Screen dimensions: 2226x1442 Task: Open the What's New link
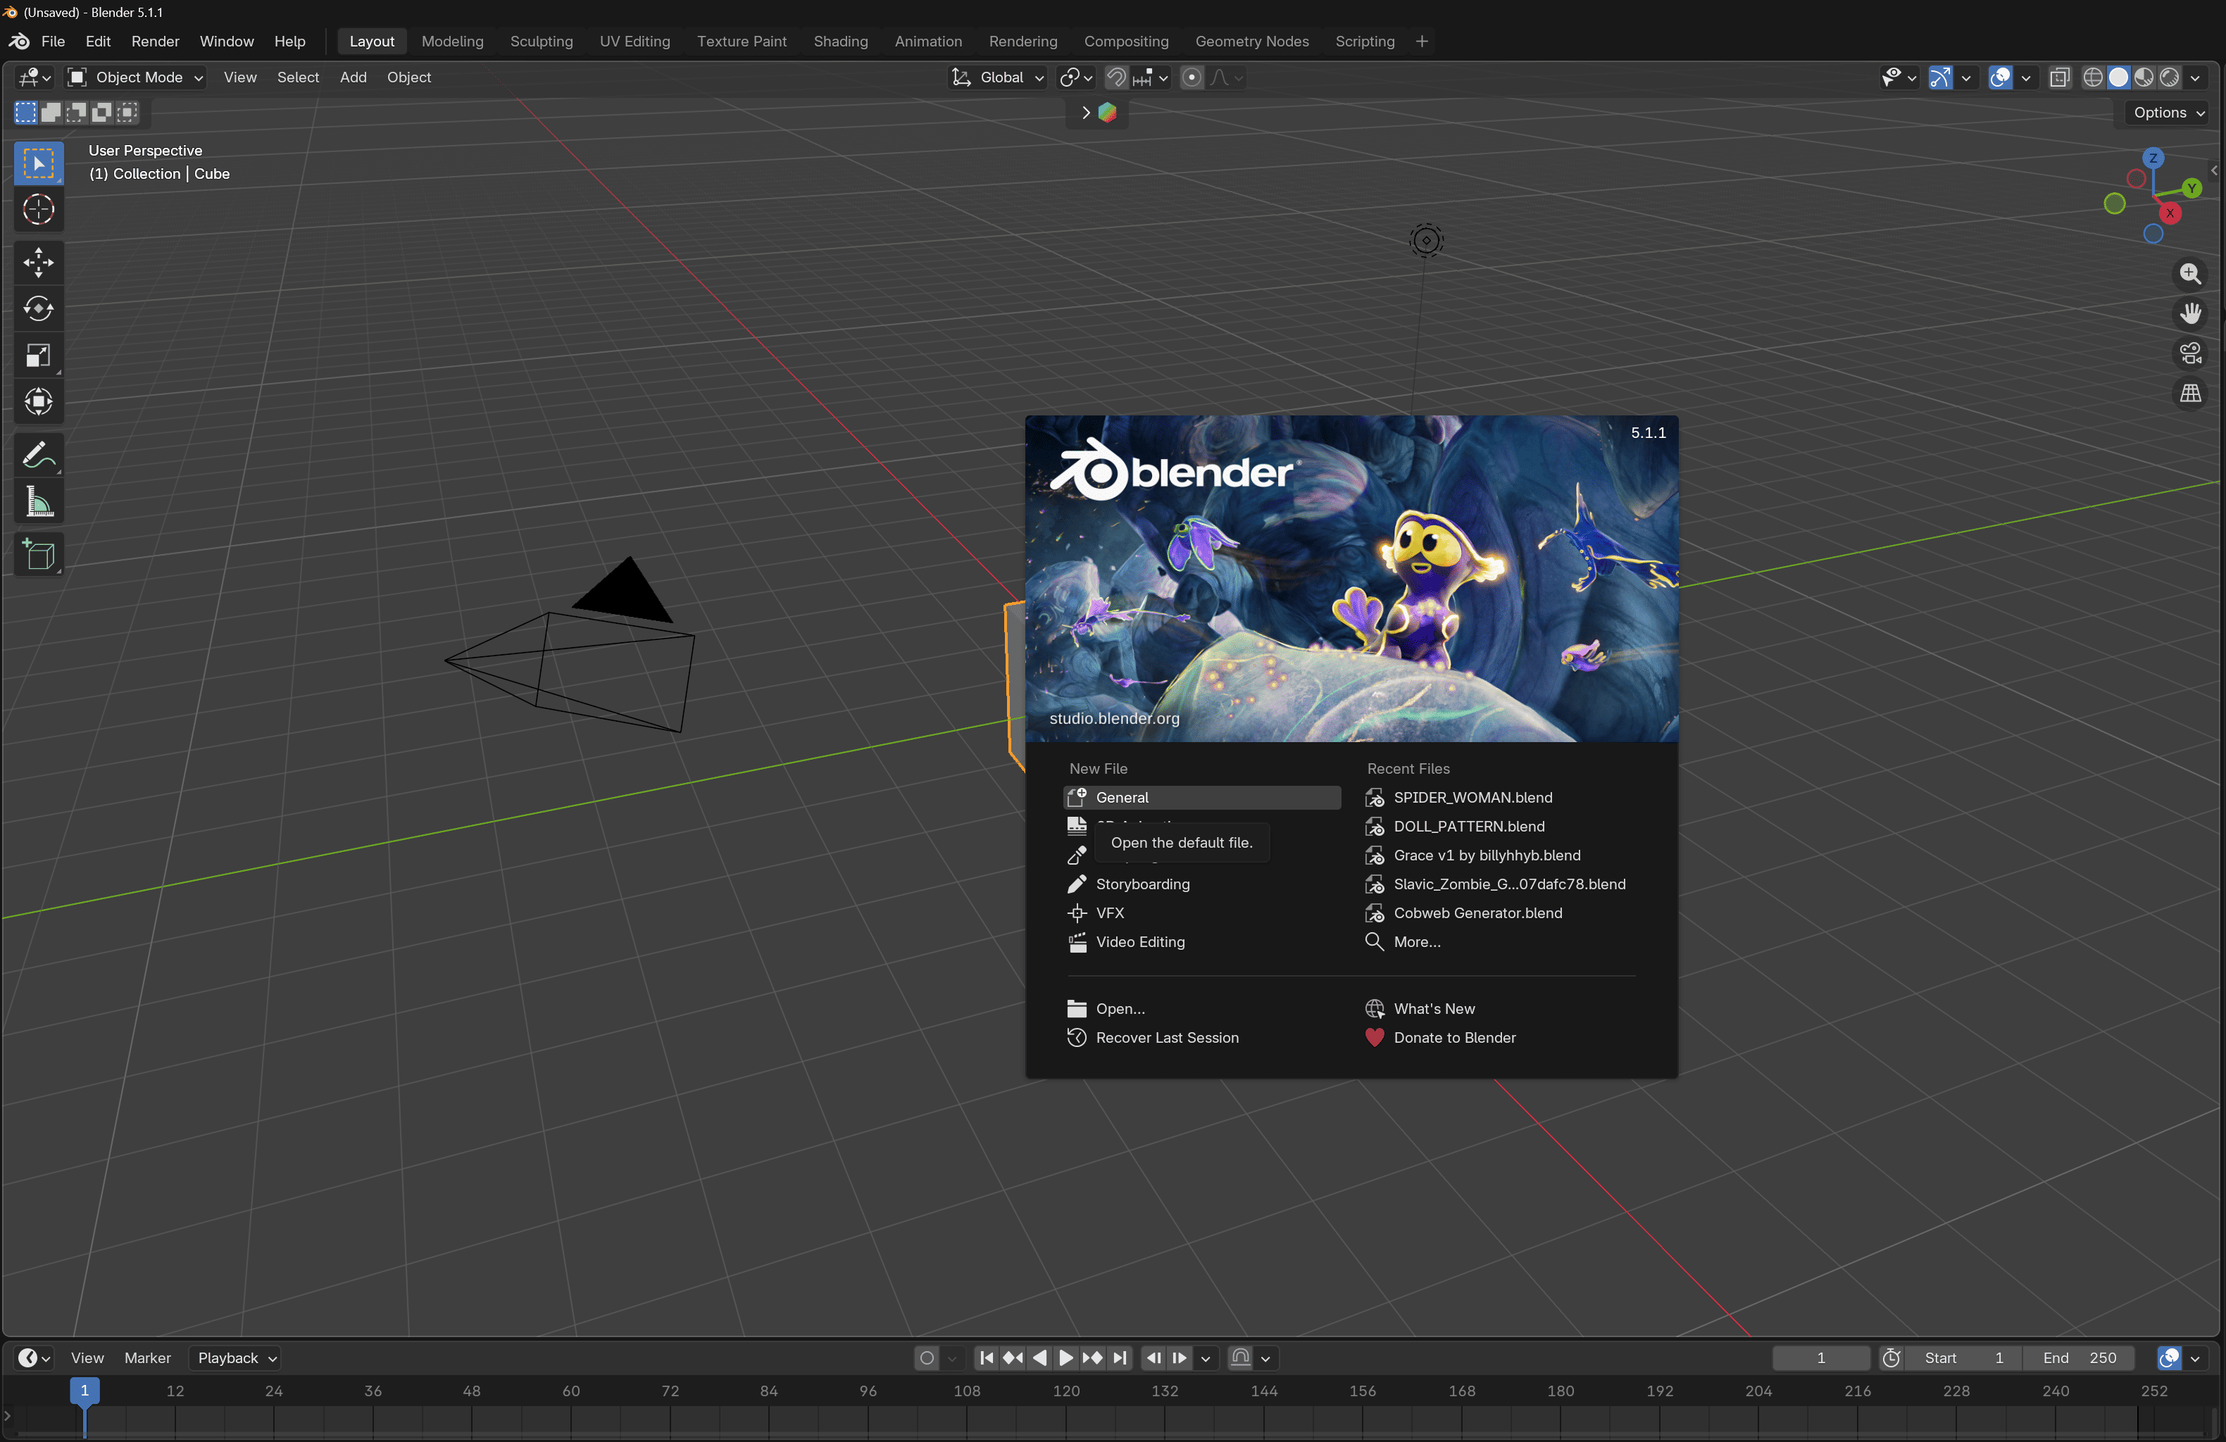coord(1499,1009)
